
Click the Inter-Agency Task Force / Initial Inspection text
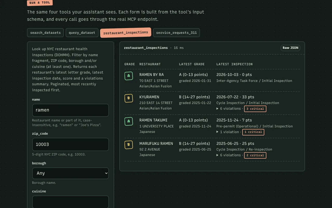[254, 81]
